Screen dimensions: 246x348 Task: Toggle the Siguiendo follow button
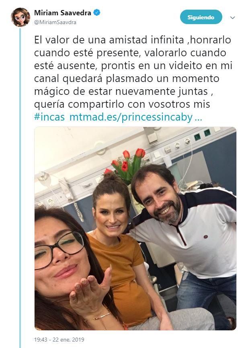coord(201,17)
